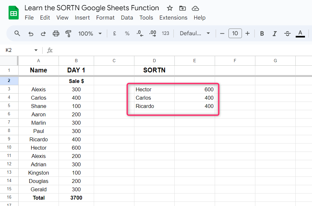Open the Google Sheets home icon
The width and height of the screenshot is (312, 206).
tap(13, 13)
